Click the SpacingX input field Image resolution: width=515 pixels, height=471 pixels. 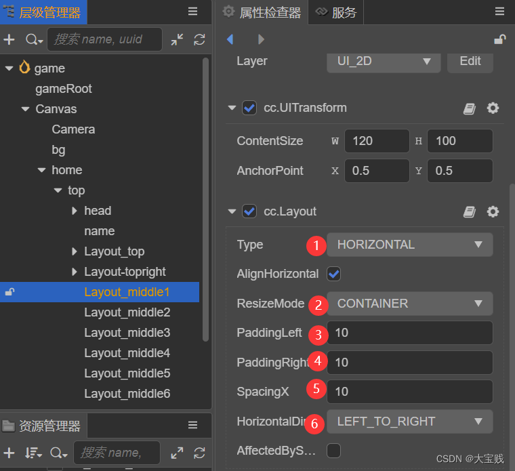click(x=409, y=392)
